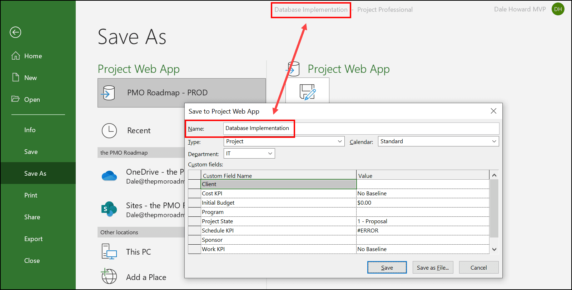Click the New document icon
This screenshot has width=572, height=290.
click(15, 77)
